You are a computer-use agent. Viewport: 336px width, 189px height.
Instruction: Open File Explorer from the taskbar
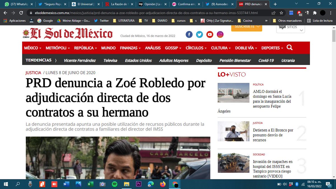click(x=127, y=184)
